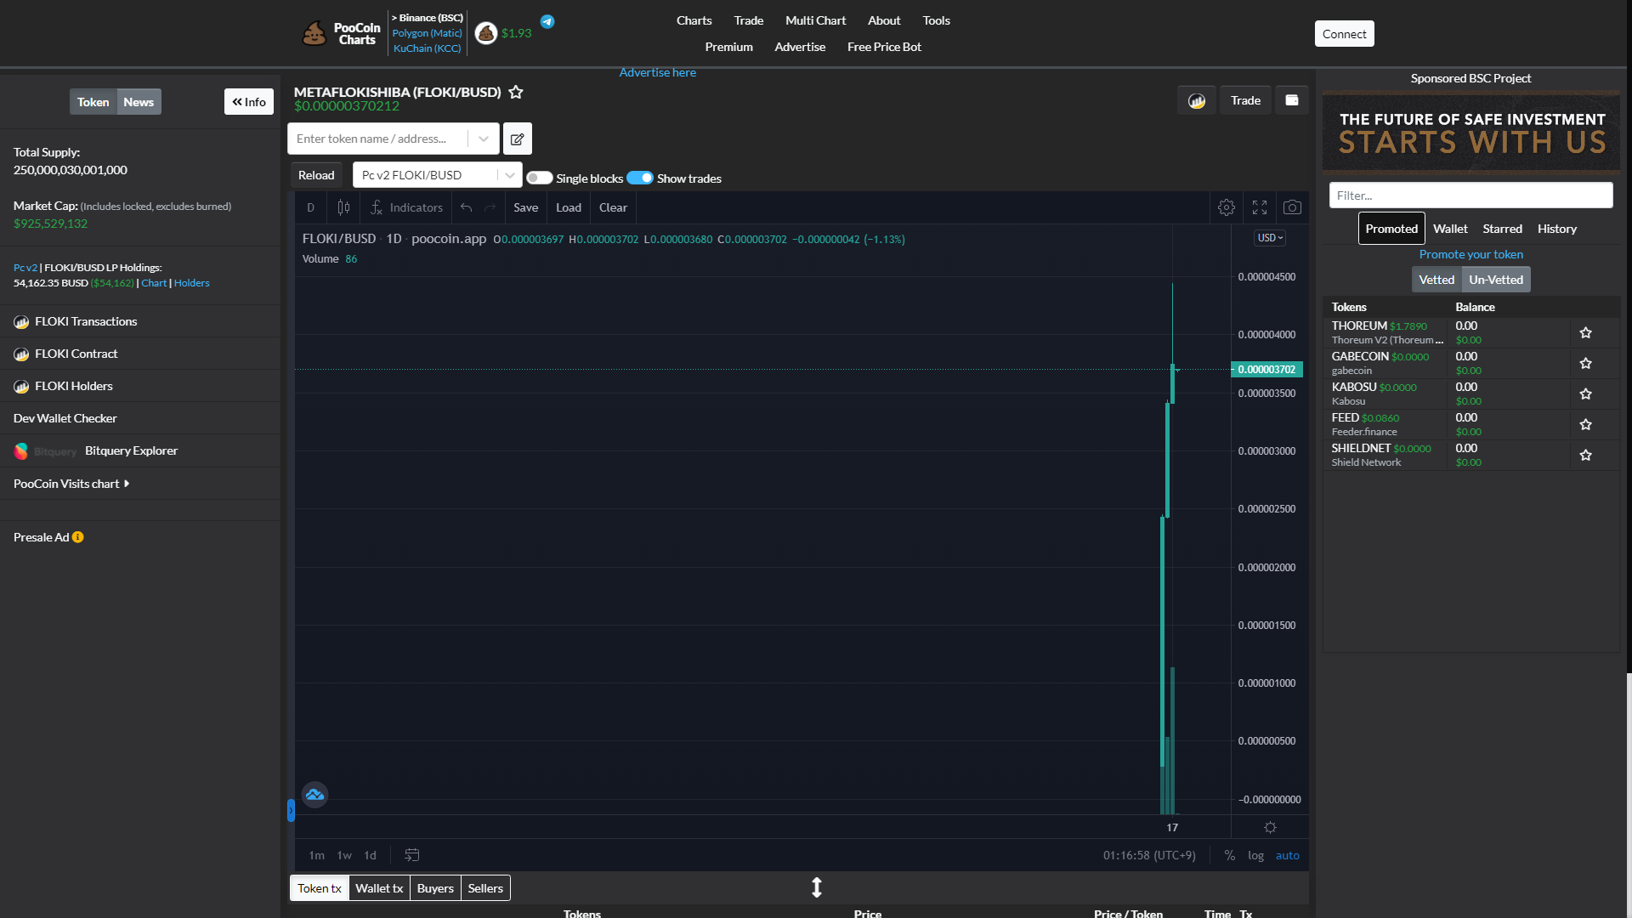Viewport: 1632px width, 918px height.
Task: Expand PooCoin Visits chart section
Action: pyautogui.click(x=71, y=484)
